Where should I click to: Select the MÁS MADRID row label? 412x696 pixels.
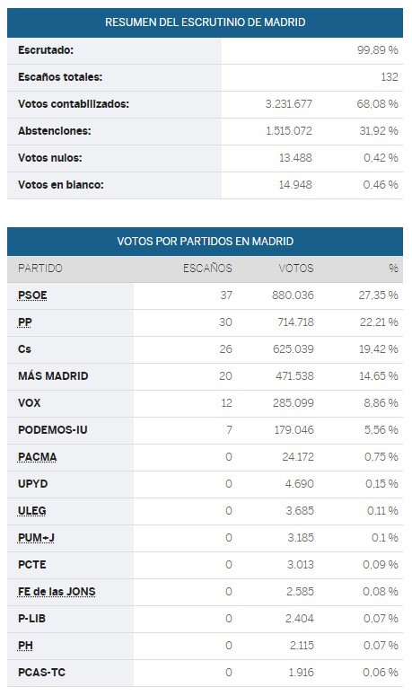coord(53,376)
